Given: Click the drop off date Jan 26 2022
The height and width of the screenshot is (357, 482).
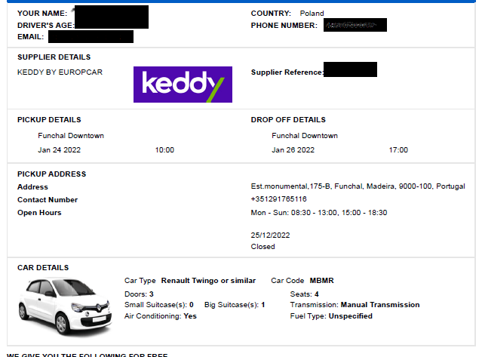Looking at the screenshot, I should 293,150.
